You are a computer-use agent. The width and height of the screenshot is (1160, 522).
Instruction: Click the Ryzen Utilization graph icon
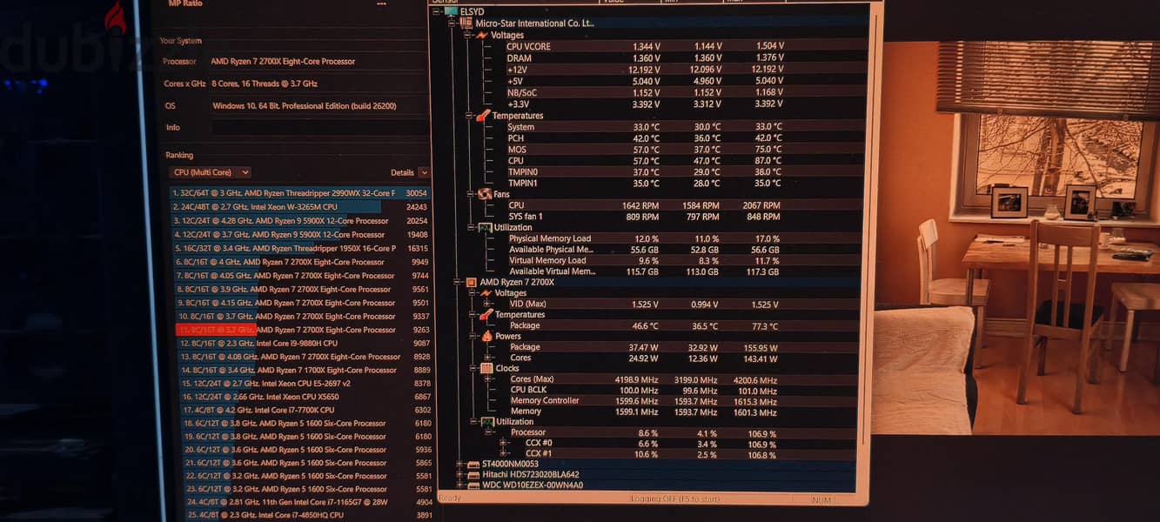(487, 421)
